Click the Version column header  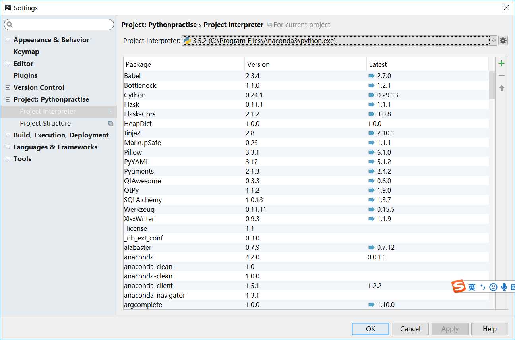point(306,64)
